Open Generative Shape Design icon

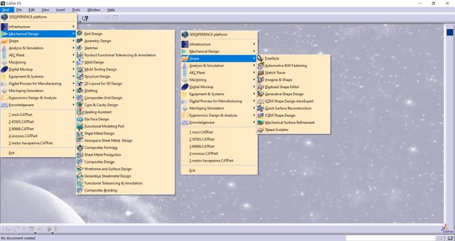click(260, 94)
